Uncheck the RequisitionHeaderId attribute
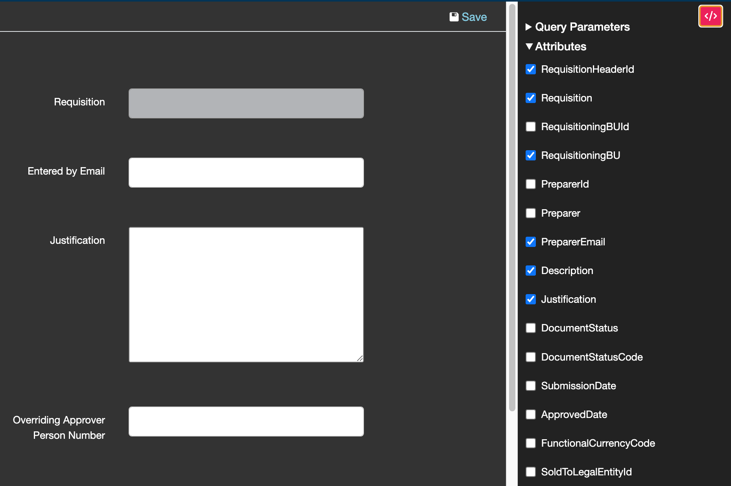 (x=531, y=69)
